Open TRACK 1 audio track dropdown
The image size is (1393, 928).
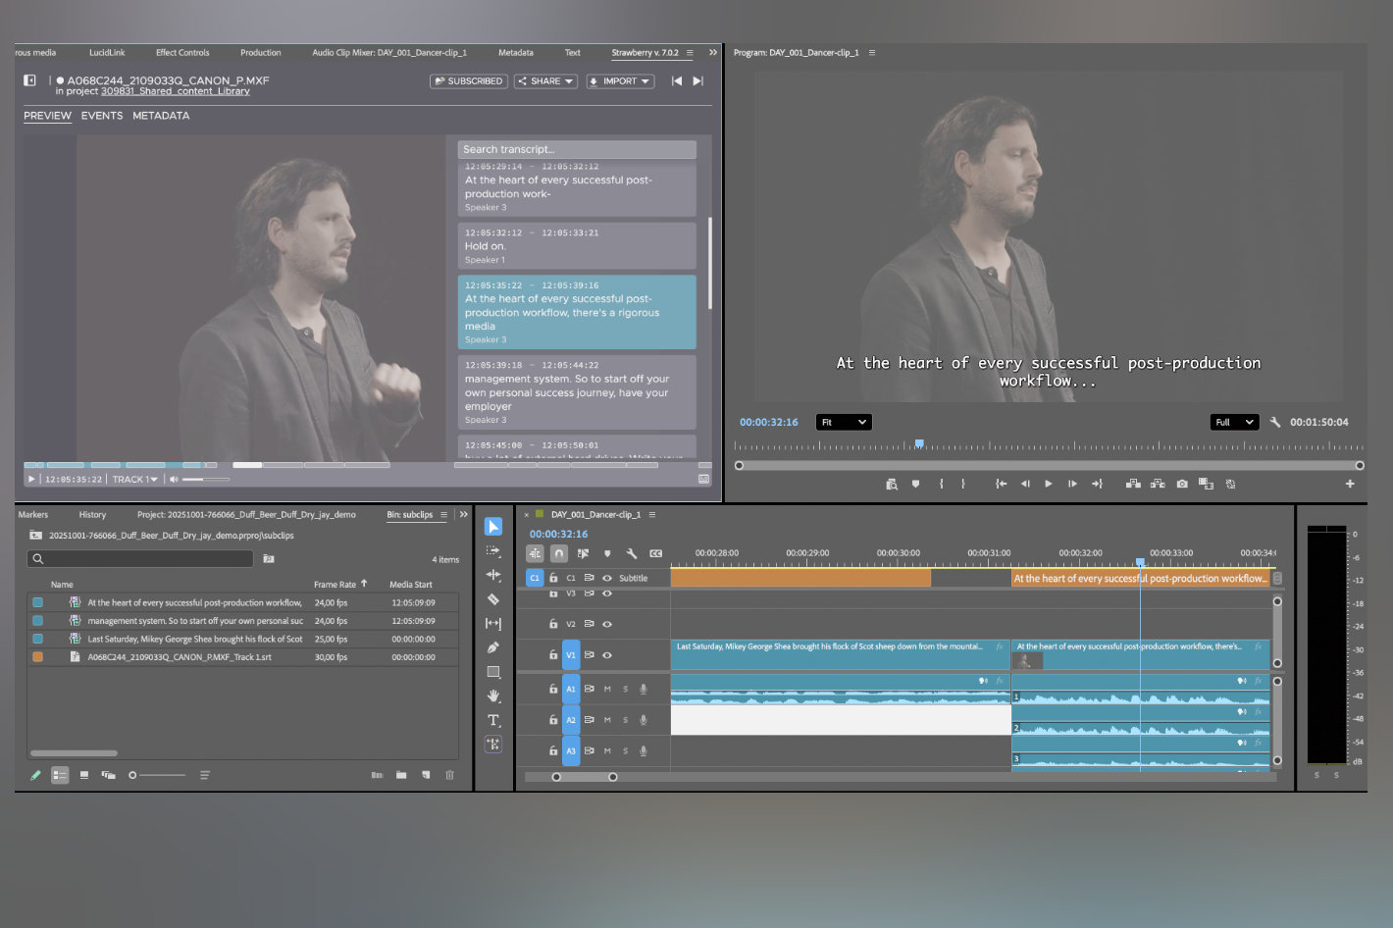(x=134, y=479)
